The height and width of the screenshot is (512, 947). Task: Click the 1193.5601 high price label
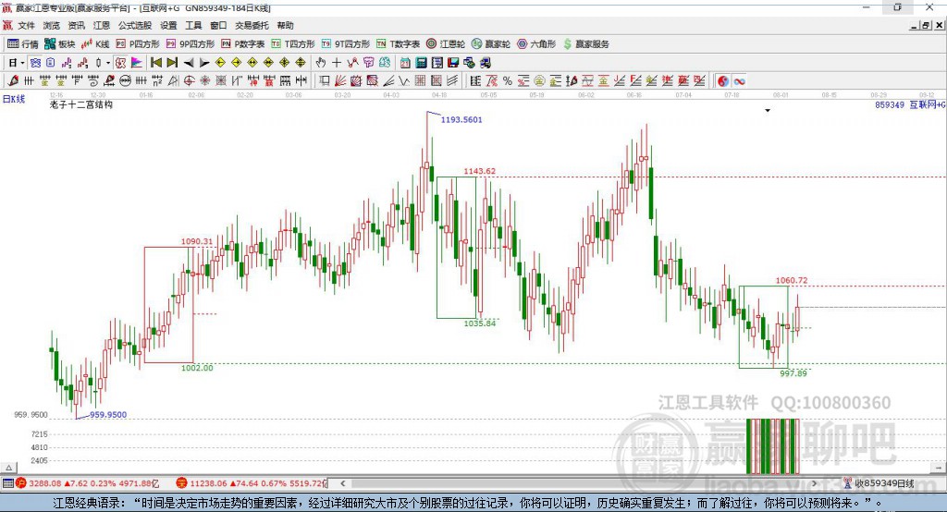pos(461,119)
